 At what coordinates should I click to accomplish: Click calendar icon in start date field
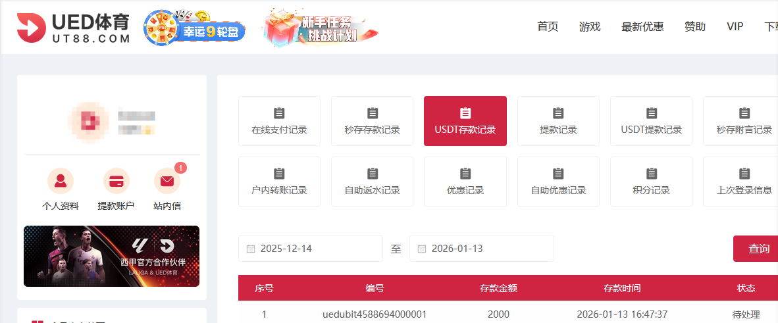[x=250, y=249]
